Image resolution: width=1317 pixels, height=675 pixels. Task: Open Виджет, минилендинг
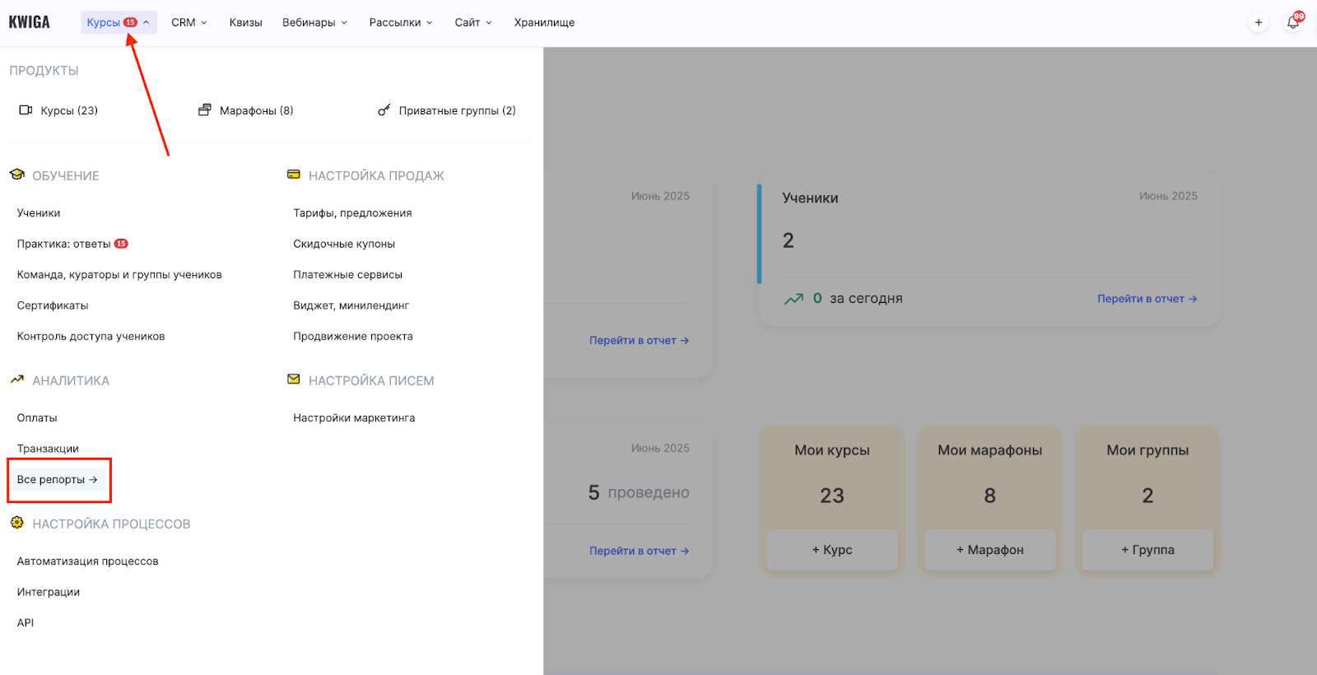(351, 305)
